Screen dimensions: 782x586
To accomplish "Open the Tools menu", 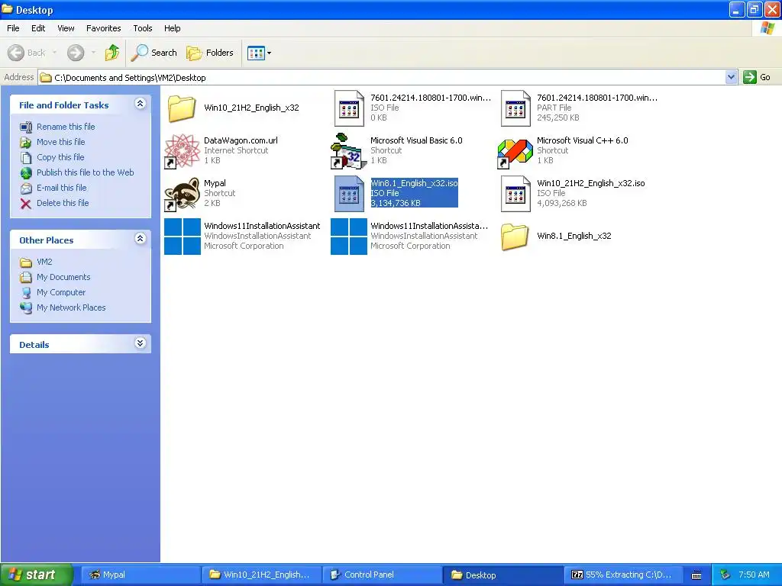I will [x=143, y=28].
